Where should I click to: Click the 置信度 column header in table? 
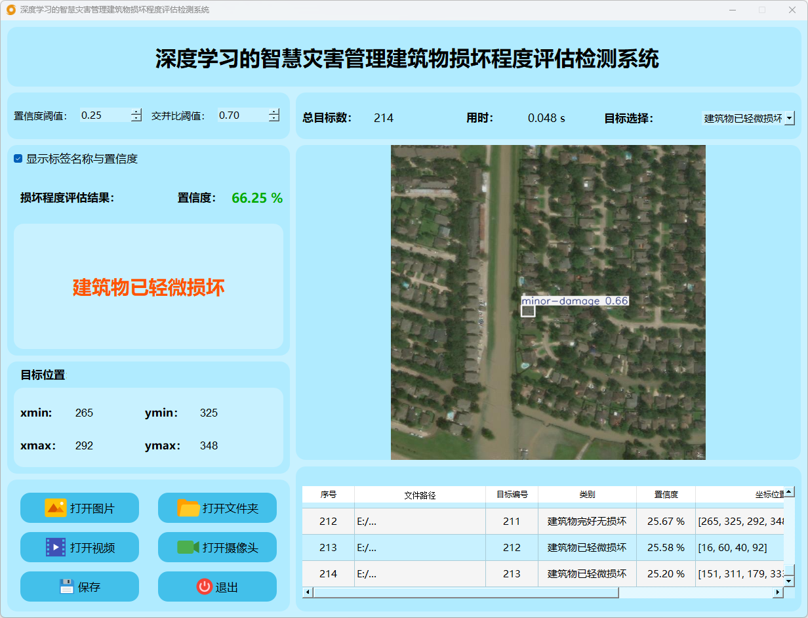[x=666, y=495]
